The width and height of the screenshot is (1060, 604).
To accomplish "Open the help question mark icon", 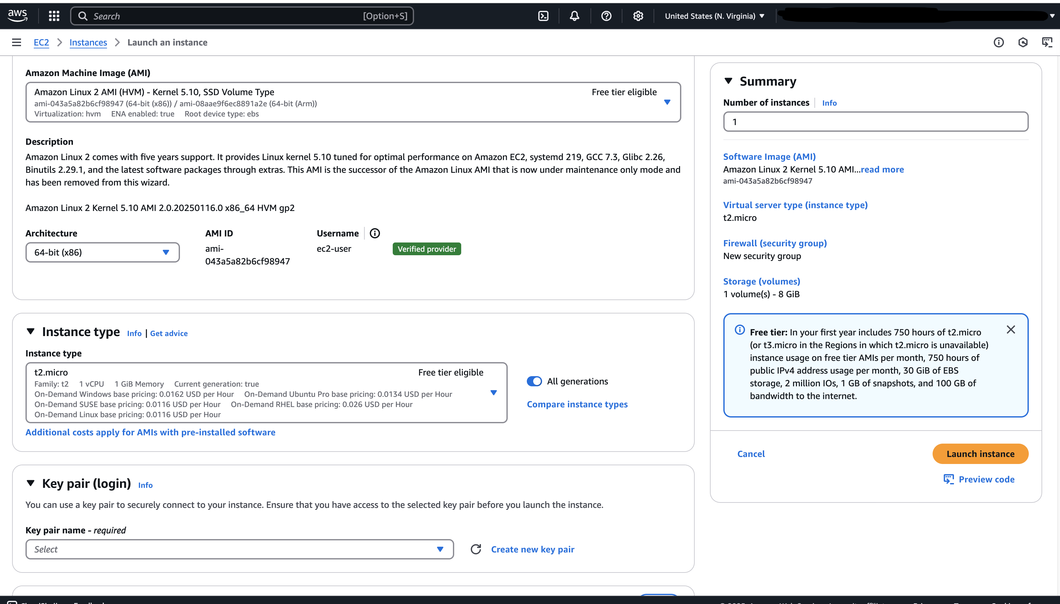I will pyautogui.click(x=606, y=16).
